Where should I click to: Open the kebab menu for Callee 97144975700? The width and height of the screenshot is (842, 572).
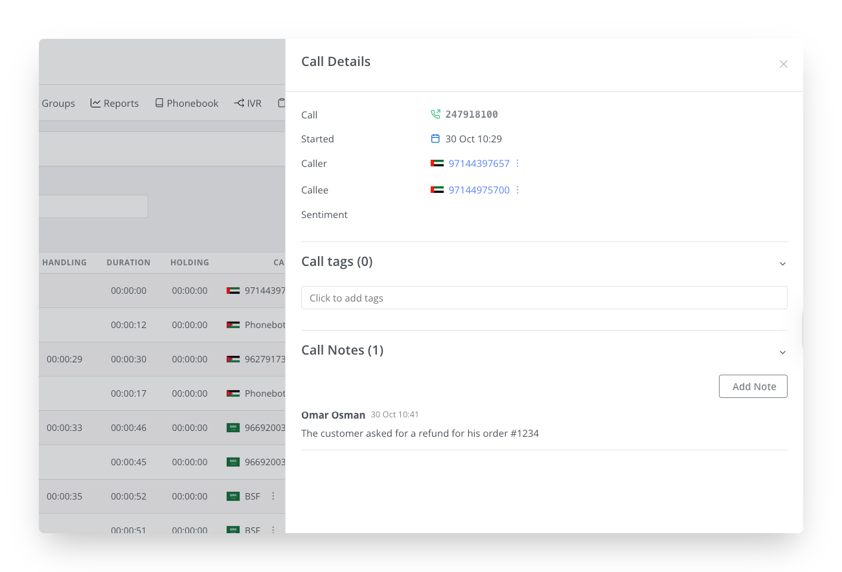click(x=518, y=190)
